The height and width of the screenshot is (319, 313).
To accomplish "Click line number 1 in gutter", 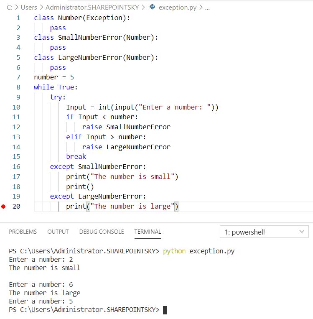I will pos(18,18).
